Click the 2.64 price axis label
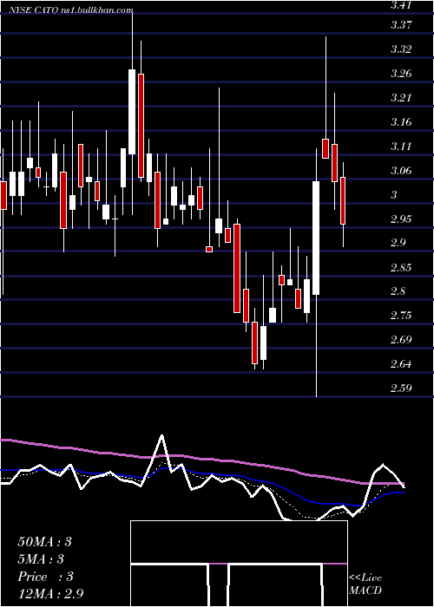Screen dimensions: 434x607 click(x=401, y=364)
